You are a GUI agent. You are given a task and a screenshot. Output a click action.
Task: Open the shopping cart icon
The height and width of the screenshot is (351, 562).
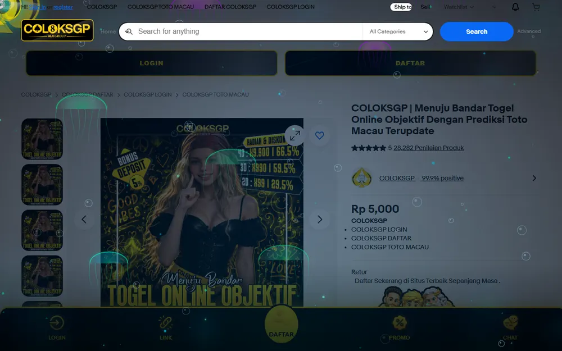pos(536,7)
